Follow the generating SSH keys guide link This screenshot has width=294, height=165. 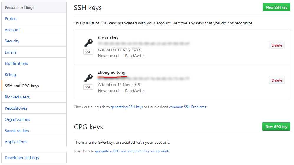click(x=127, y=107)
